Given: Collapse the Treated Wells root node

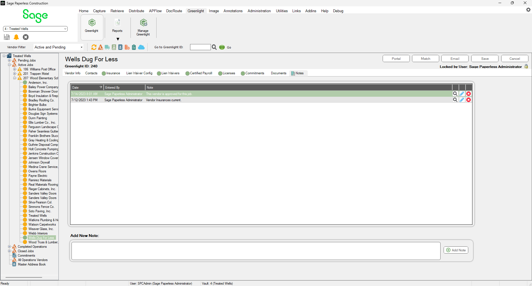Looking at the screenshot, I should pos(4,56).
